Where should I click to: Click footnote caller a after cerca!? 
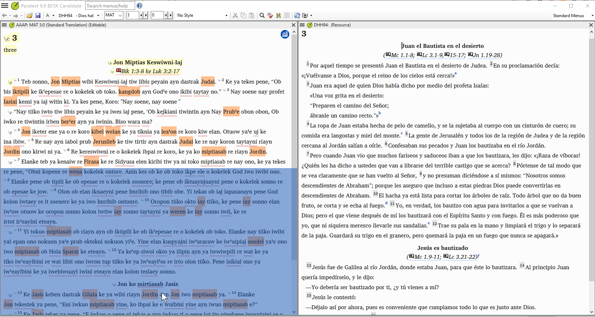(456, 74)
